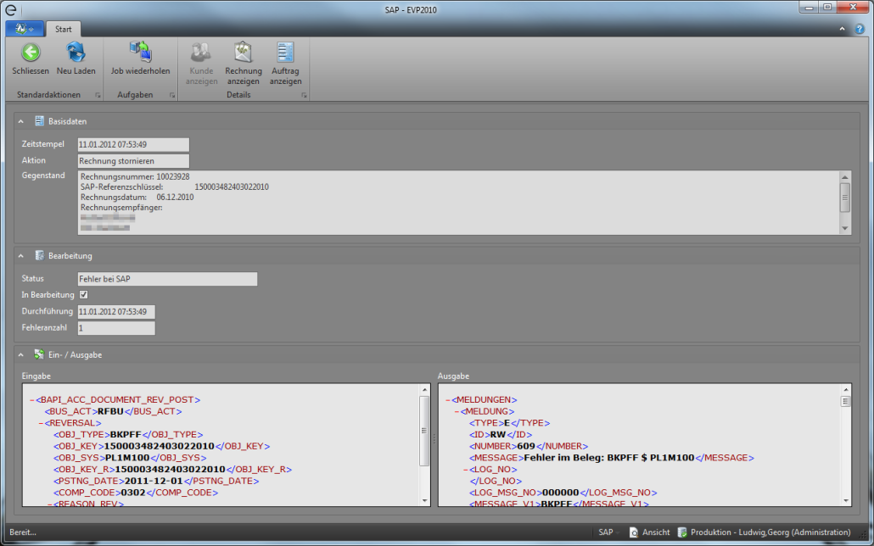The height and width of the screenshot is (546, 874).
Task: Click the 'Fehler im Beleg' MESSAGE line
Action: (612, 458)
